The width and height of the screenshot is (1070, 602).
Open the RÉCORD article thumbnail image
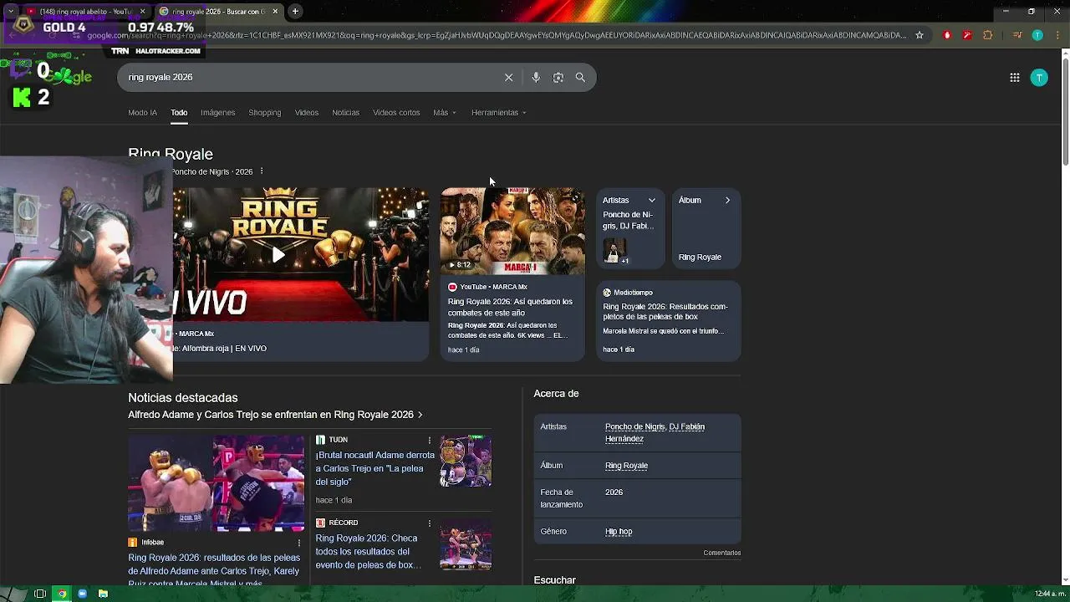[x=466, y=544]
